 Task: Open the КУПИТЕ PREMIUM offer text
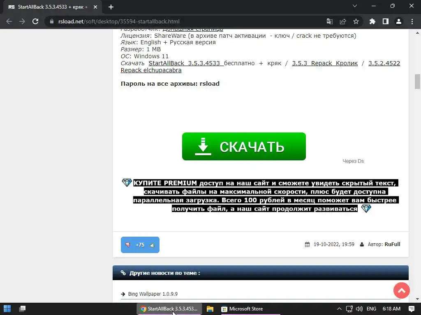point(266,196)
